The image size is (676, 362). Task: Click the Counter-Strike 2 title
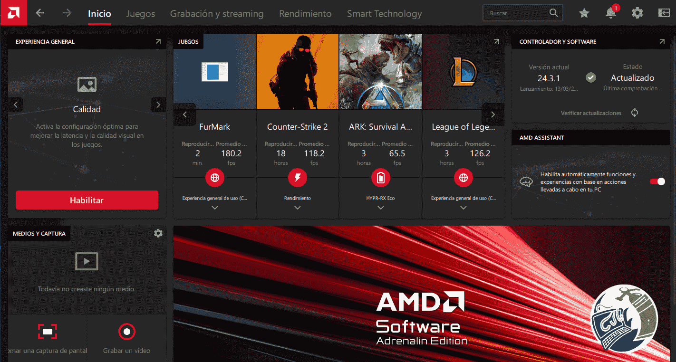pos(298,127)
